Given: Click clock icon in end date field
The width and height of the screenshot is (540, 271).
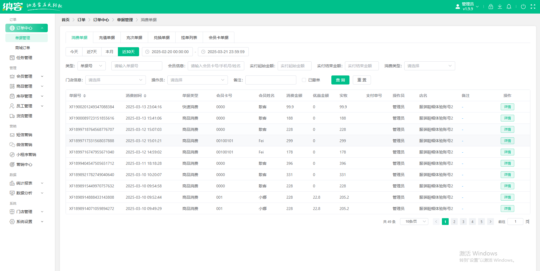Looking at the screenshot, I should click(x=203, y=52).
